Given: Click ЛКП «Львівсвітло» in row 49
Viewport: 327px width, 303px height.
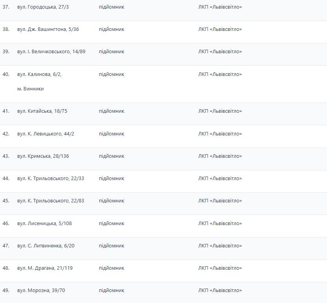Looking at the screenshot, I should 220,290.
